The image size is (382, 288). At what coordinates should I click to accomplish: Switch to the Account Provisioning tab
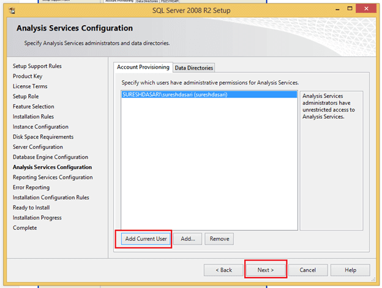143,67
